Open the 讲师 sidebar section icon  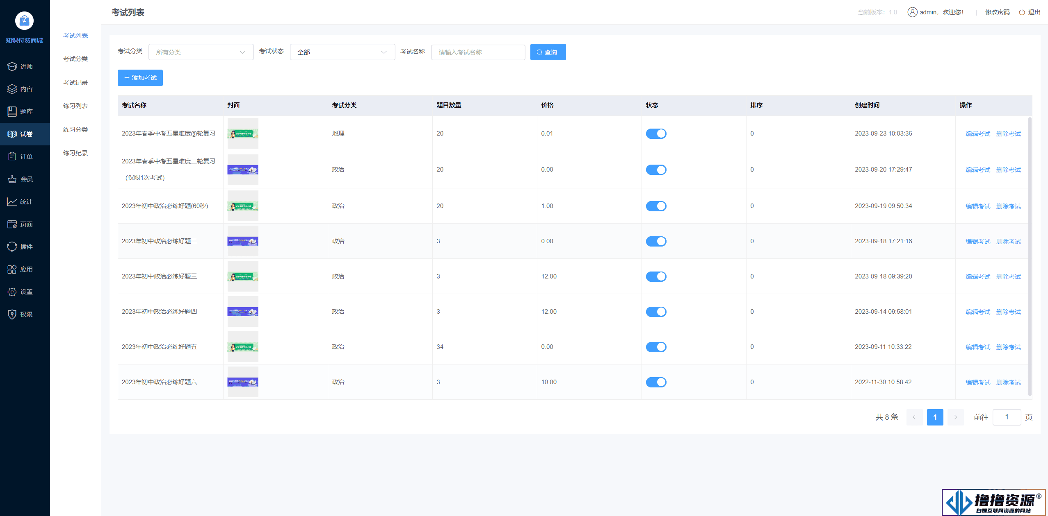tap(12, 66)
